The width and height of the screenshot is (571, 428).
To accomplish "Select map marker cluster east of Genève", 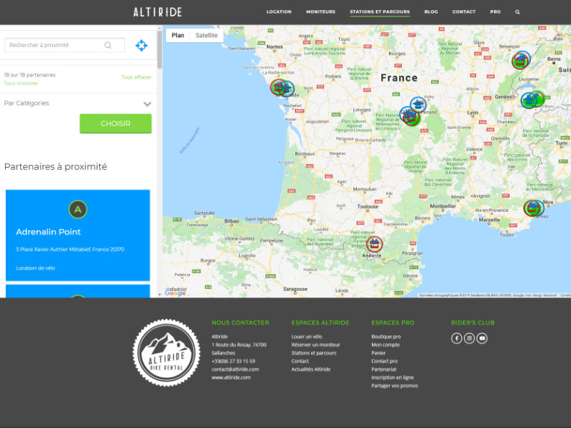I will (532, 99).
